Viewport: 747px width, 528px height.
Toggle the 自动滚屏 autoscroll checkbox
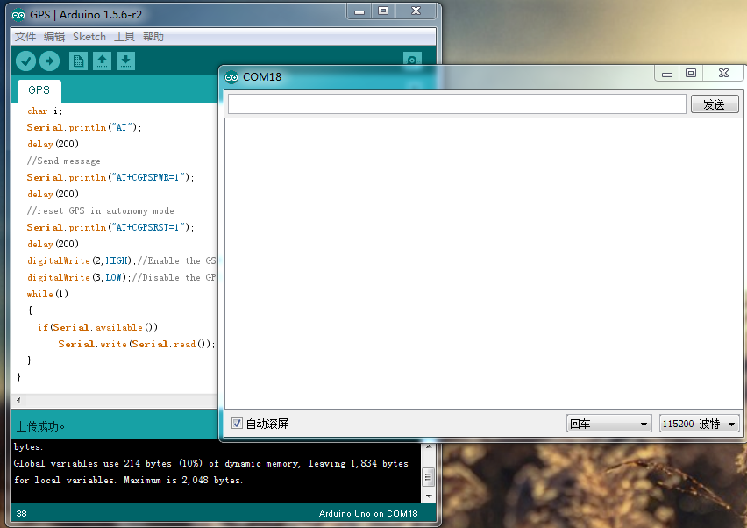pyautogui.click(x=237, y=423)
